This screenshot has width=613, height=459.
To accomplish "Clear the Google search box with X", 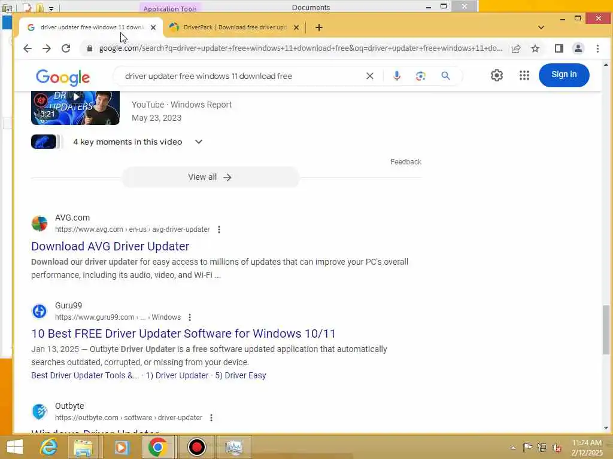I will 369,76.
